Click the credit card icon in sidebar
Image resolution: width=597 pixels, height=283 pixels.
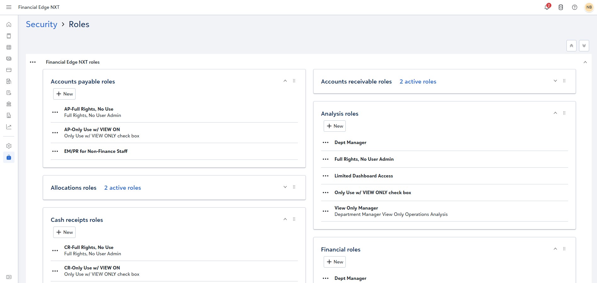(9, 70)
